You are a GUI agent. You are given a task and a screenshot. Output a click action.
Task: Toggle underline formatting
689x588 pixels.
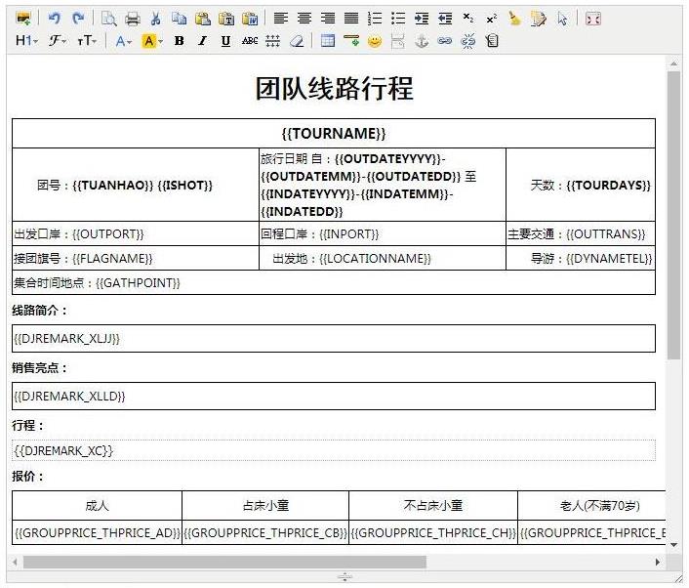pyautogui.click(x=225, y=41)
